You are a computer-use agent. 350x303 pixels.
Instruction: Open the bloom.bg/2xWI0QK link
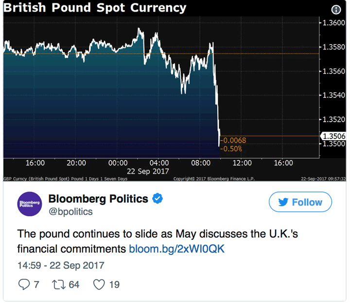point(177,249)
